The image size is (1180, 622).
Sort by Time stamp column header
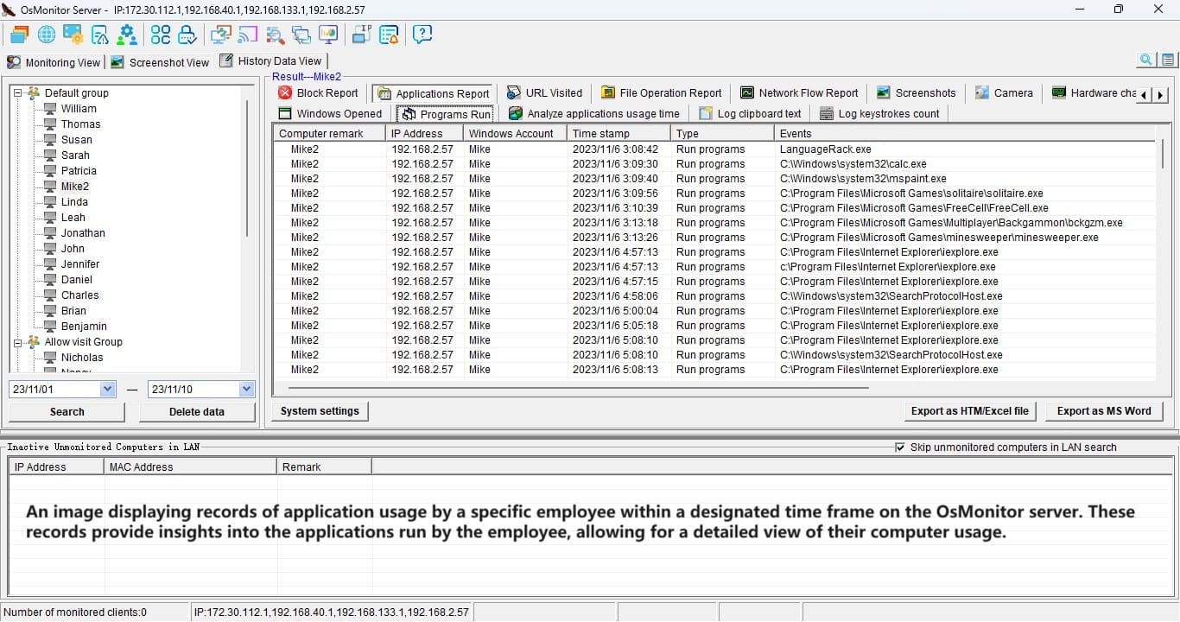619,133
